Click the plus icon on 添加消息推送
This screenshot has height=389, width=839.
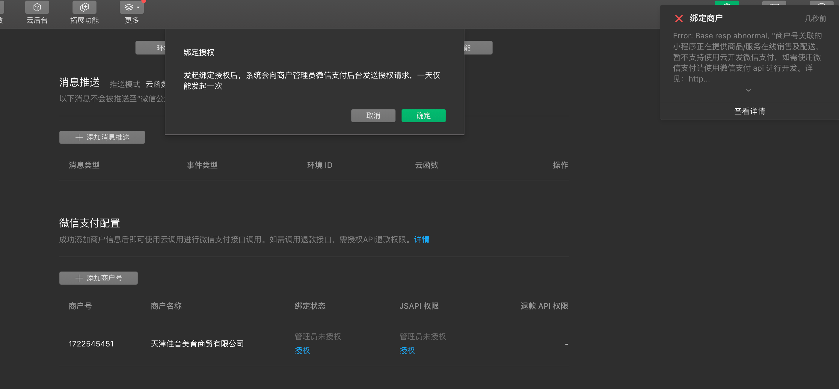tap(79, 137)
